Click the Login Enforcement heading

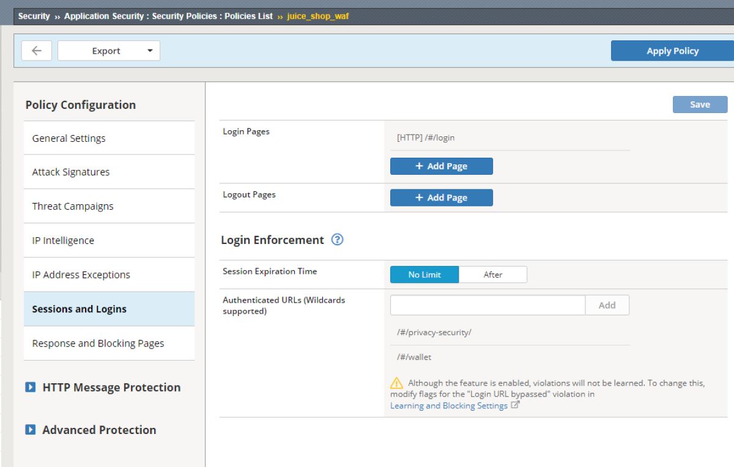point(272,240)
